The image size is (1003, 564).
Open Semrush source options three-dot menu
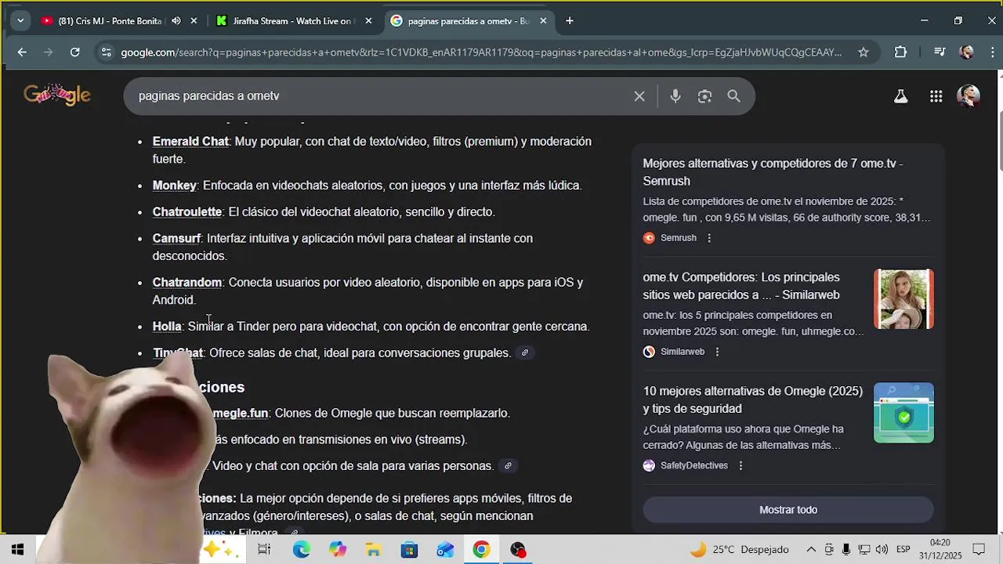click(x=709, y=238)
